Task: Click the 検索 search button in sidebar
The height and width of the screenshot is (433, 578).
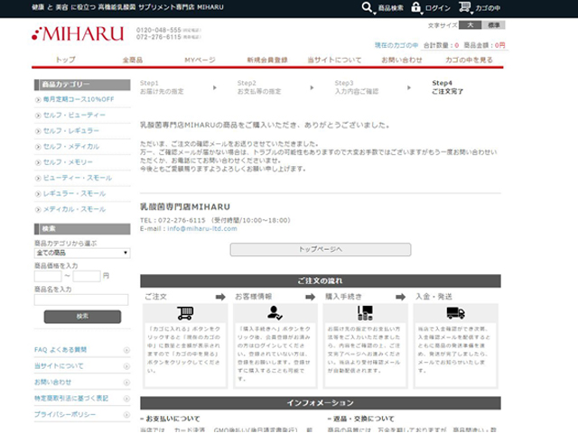Action: click(82, 317)
